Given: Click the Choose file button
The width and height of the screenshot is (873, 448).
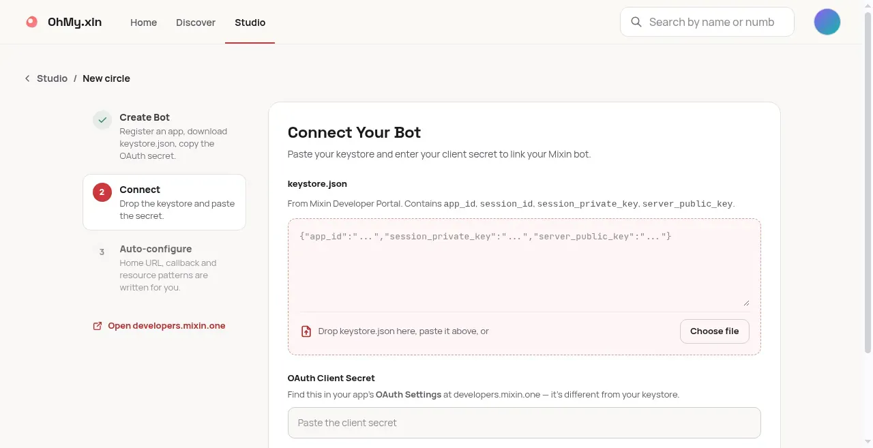Looking at the screenshot, I should [x=715, y=331].
